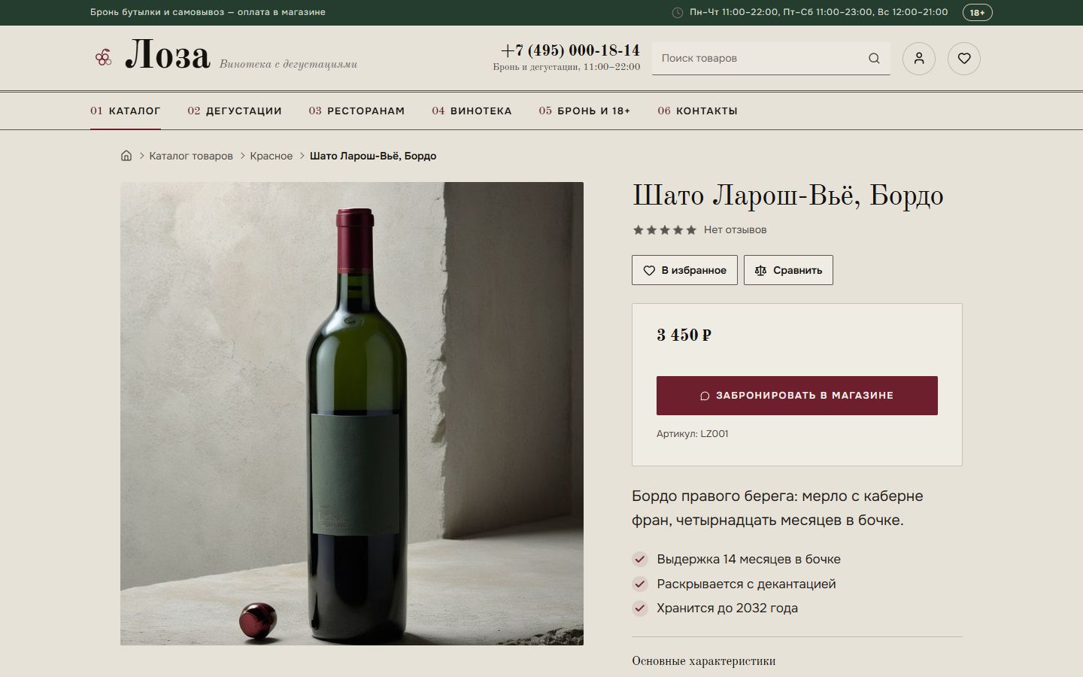Open the Ресторанам menu item
1083x677 pixels.
pos(356,111)
